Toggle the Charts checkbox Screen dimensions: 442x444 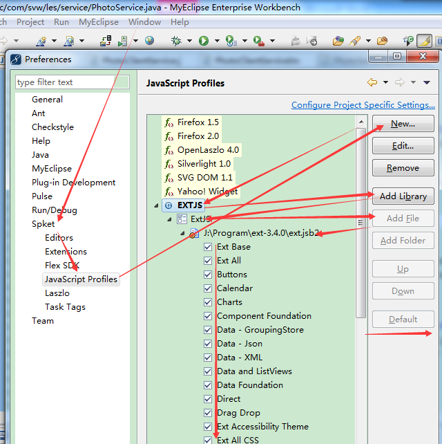tap(208, 302)
